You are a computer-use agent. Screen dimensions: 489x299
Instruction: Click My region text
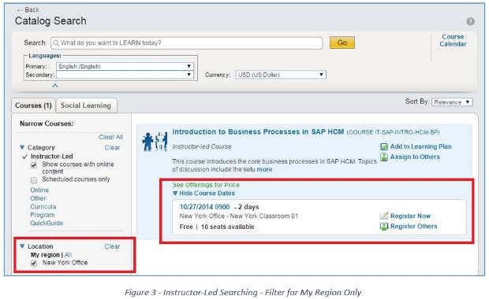tap(45, 255)
